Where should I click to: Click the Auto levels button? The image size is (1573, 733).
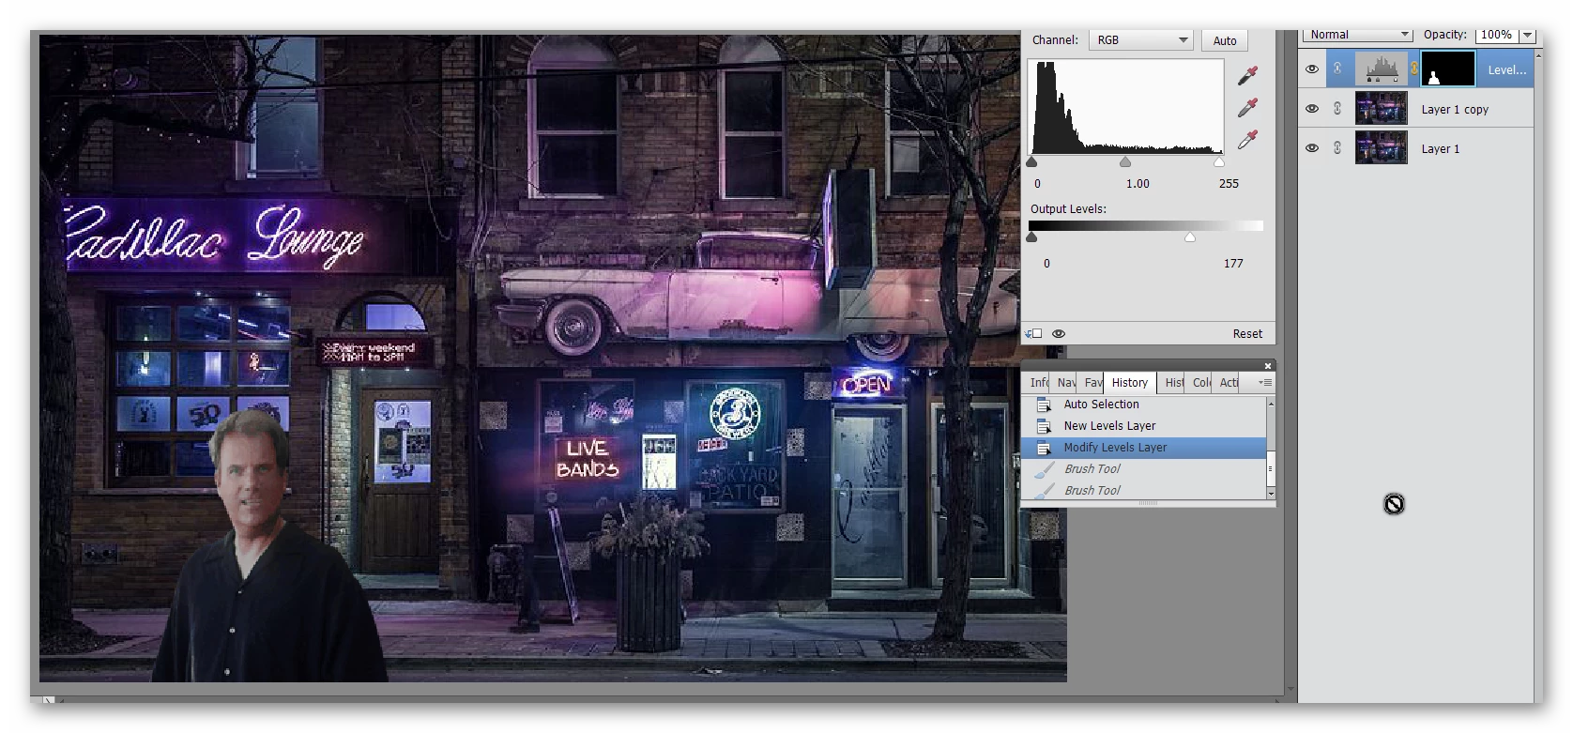point(1225,40)
